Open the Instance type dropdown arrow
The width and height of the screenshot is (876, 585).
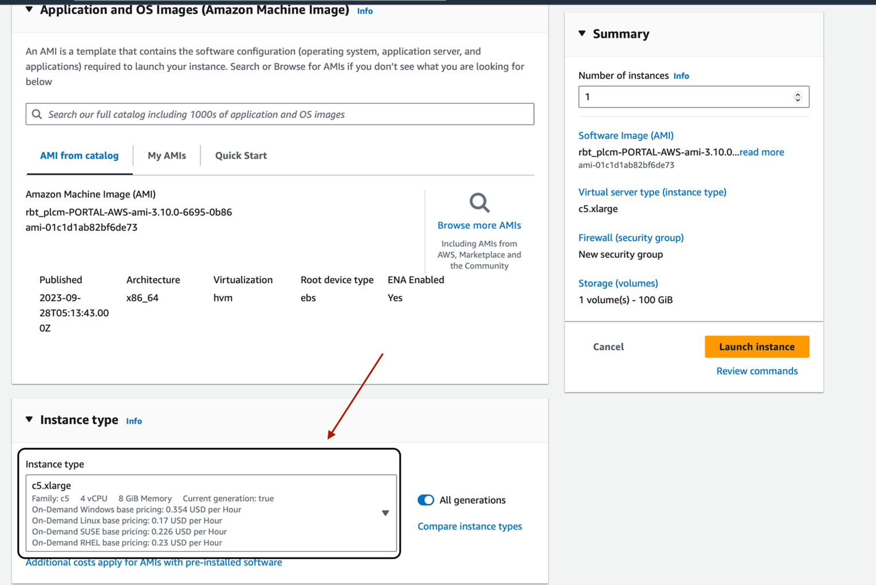tap(385, 513)
